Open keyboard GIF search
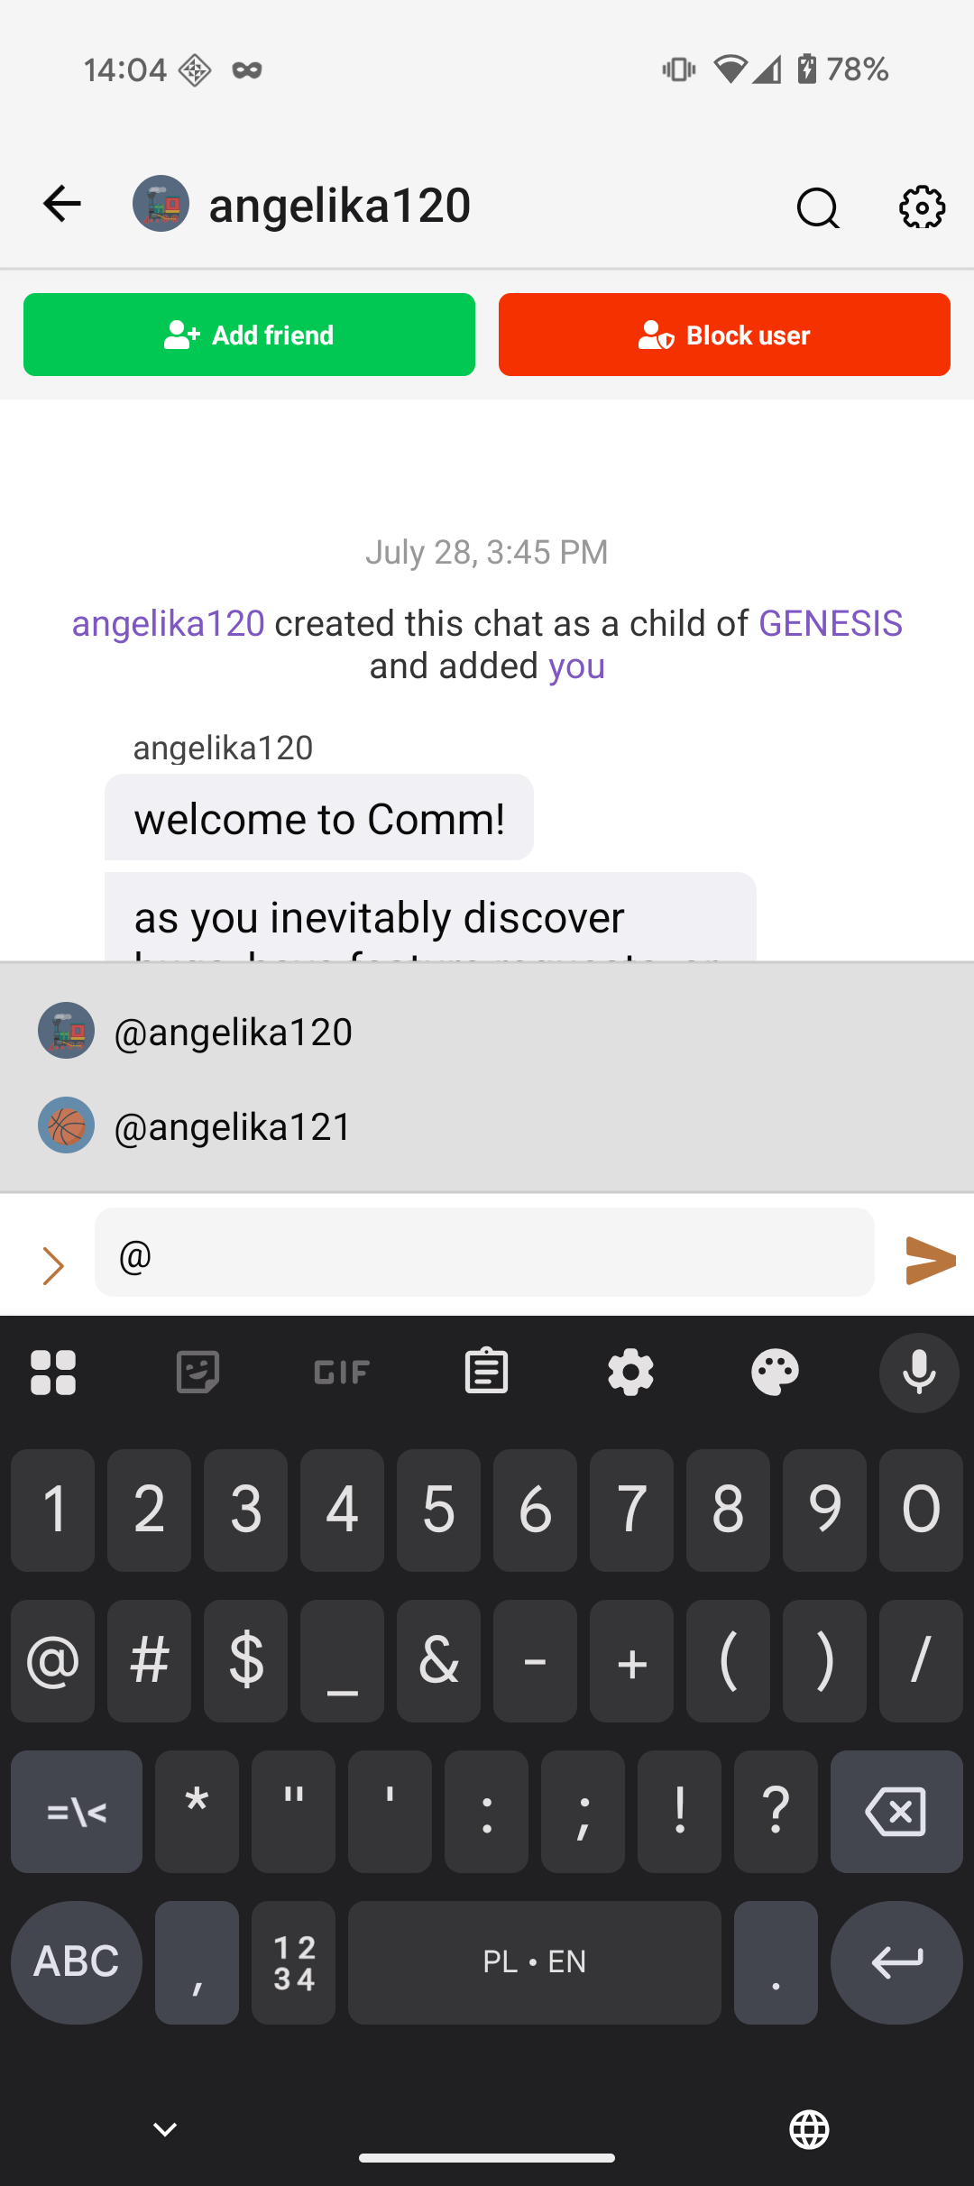The image size is (974, 2186). click(x=342, y=1372)
